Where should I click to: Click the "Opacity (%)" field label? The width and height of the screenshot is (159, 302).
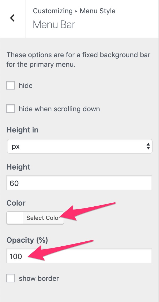(x=27, y=240)
